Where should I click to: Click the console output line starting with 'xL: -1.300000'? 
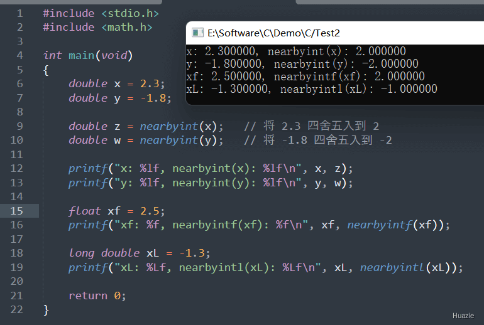point(311,89)
